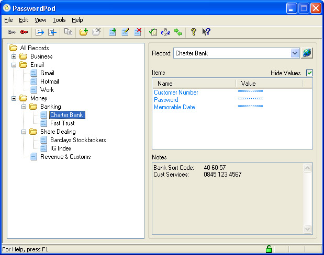
Task: Select the Email folder label
Action: pyautogui.click(x=37, y=65)
